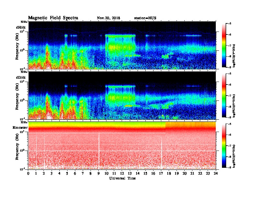
Task: Click hour tick label "16" on time axis
Action: (153, 174)
